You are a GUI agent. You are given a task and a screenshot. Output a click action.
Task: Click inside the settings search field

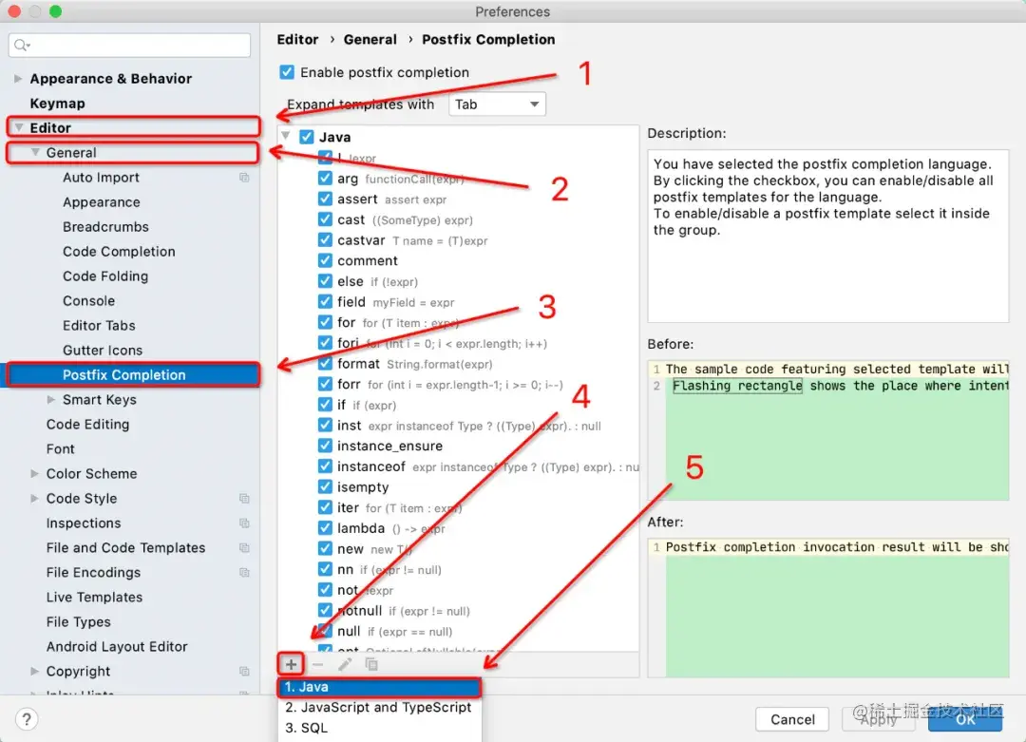129,45
